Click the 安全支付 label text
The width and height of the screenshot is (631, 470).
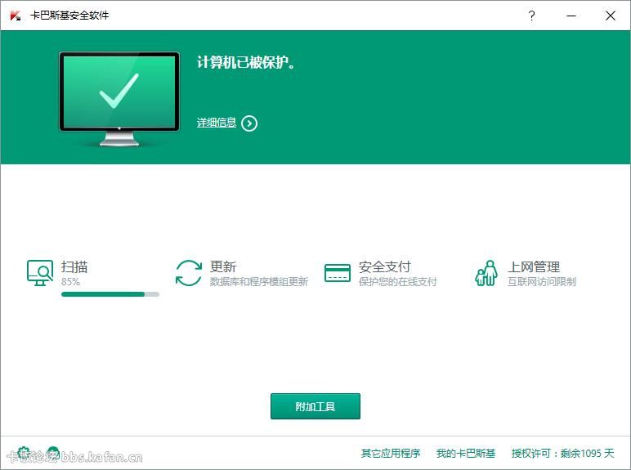pyautogui.click(x=385, y=266)
